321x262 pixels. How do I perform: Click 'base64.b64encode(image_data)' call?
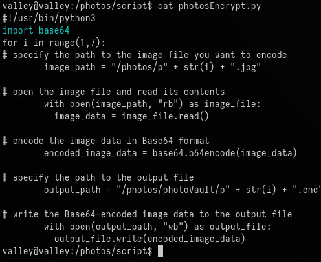tap(225, 153)
